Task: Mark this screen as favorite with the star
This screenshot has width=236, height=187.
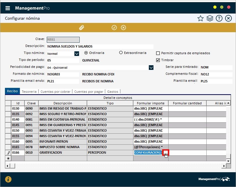Action: click(201, 19)
